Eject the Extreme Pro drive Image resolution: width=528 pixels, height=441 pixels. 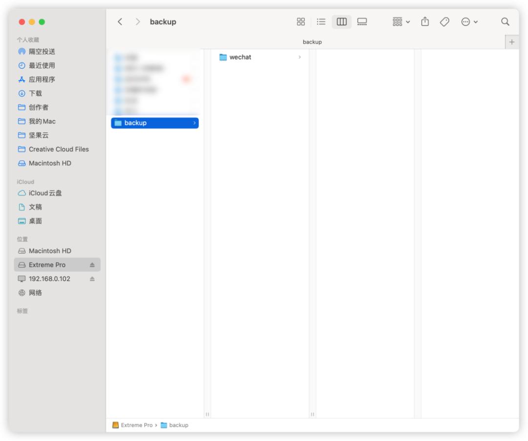point(92,265)
